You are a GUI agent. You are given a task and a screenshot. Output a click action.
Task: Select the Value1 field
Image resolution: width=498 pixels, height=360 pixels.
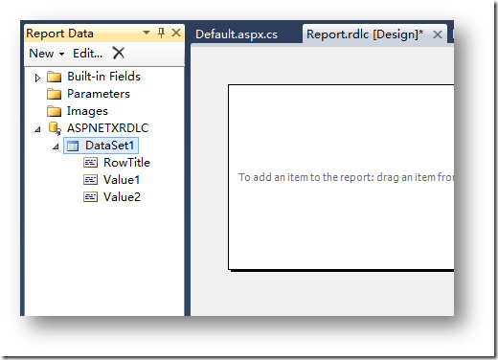pyautogui.click(x=122, y=180)
